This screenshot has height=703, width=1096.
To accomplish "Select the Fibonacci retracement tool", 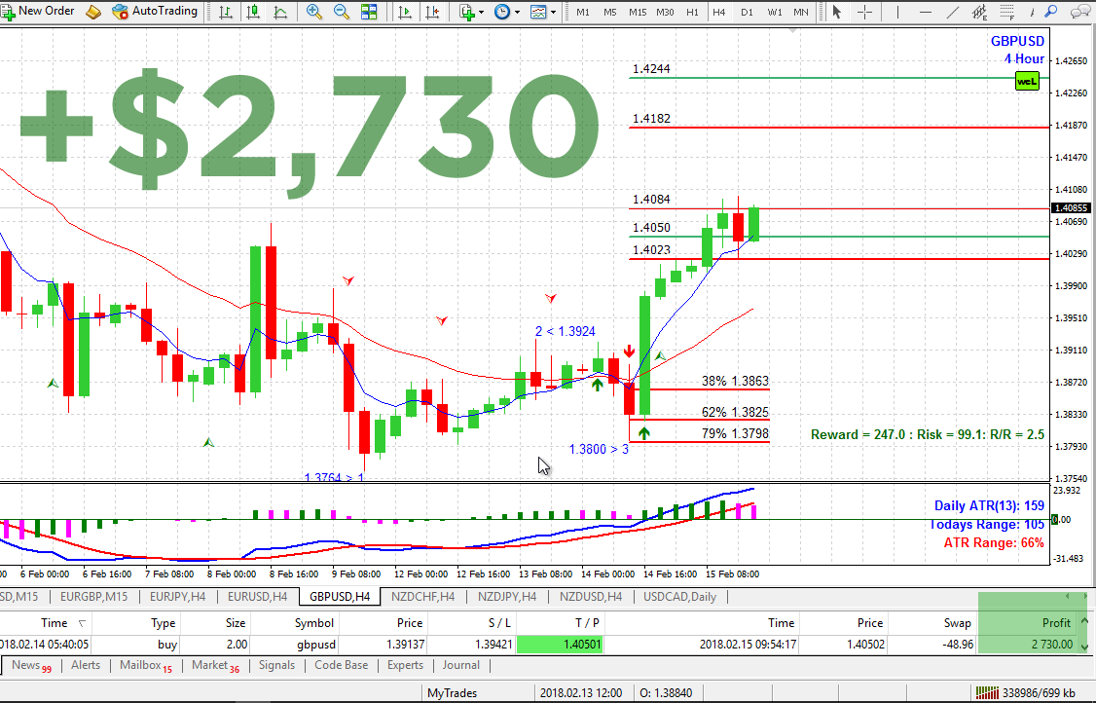I will tap(1007, 12).
